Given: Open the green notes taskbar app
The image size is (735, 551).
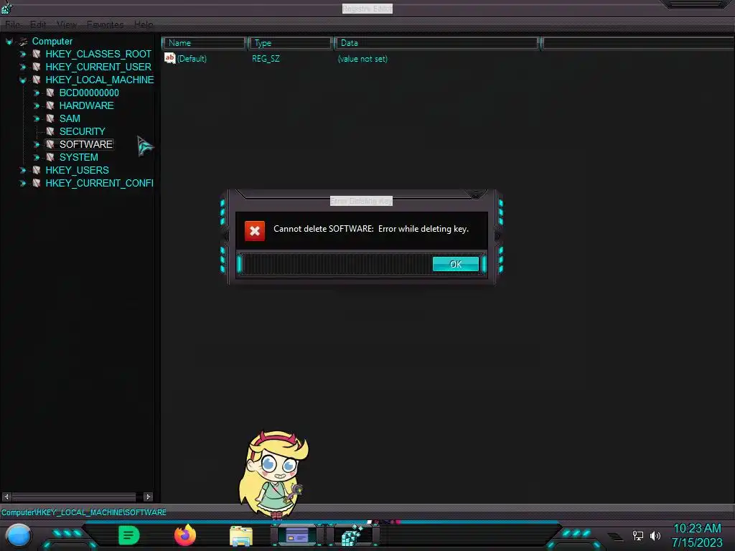Looking at the screenshot, I should [x=129, y=535].
